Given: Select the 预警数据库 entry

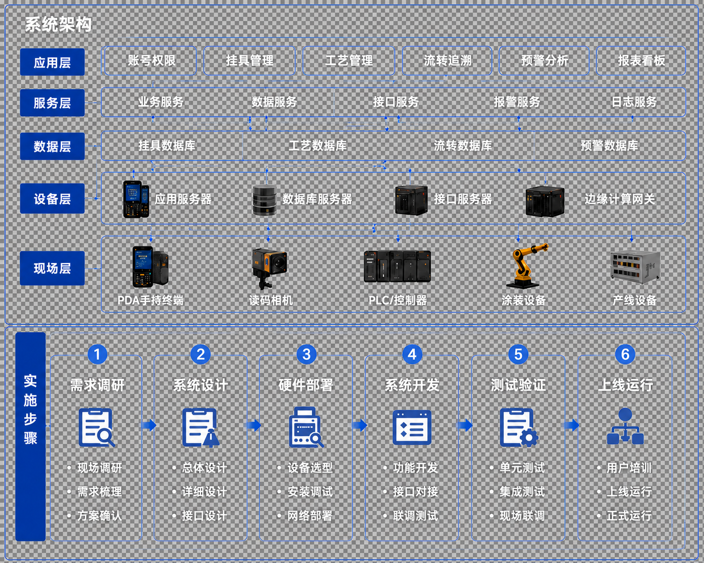Looking at the screenshot, I should tap(609, 146).
